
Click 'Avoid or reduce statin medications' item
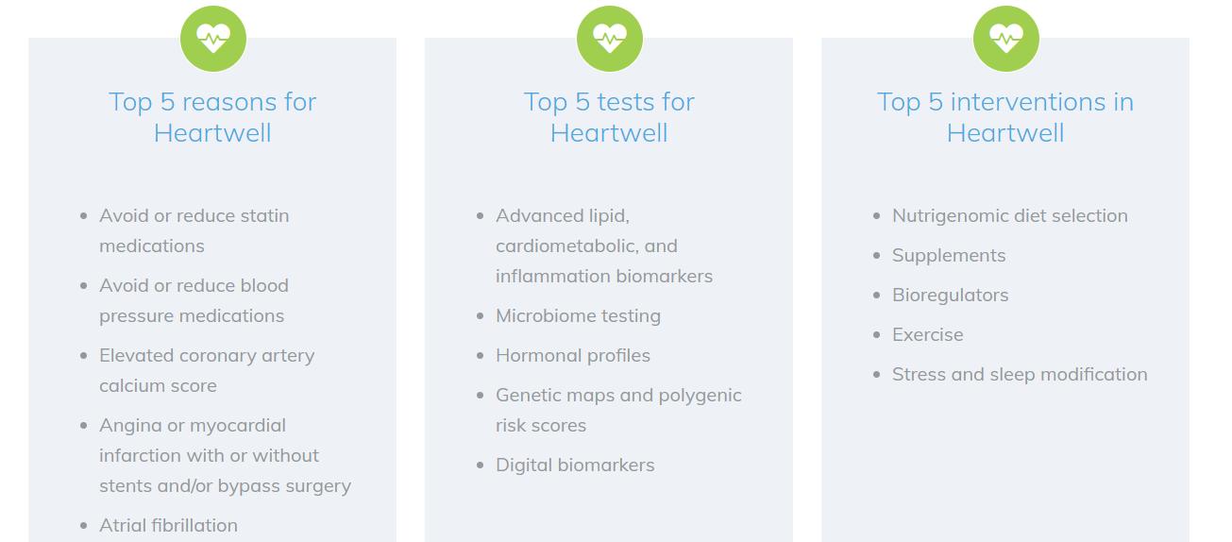tap(194, 230)
